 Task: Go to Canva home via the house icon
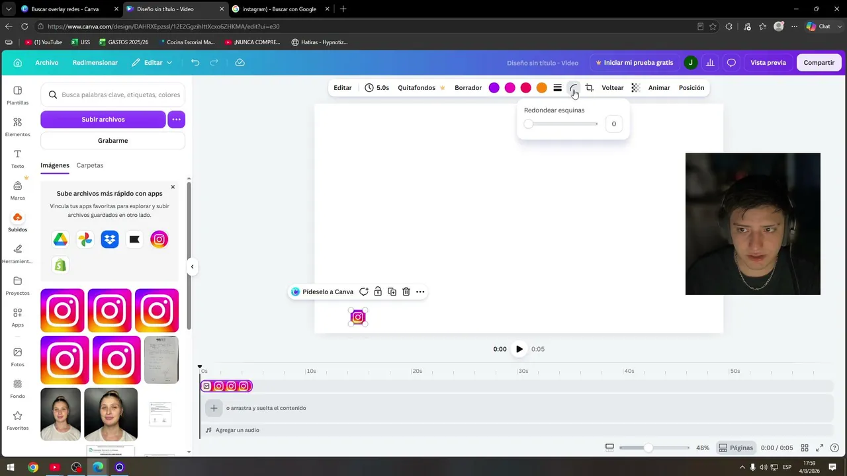[18, 63]
